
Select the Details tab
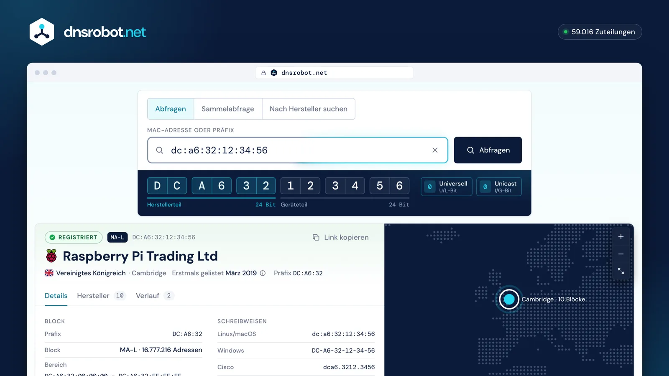click(56, 296)
